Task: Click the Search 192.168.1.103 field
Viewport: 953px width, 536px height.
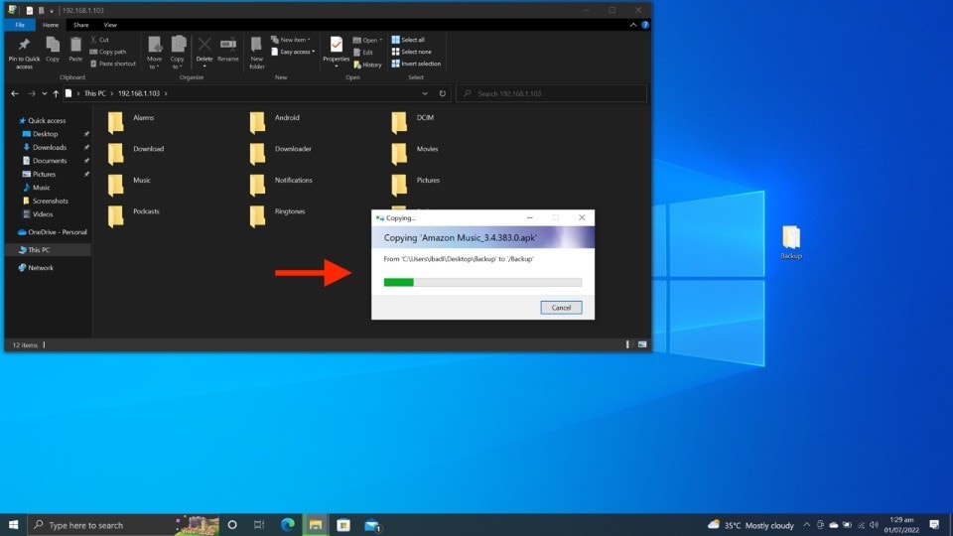Action: point(551,93)
